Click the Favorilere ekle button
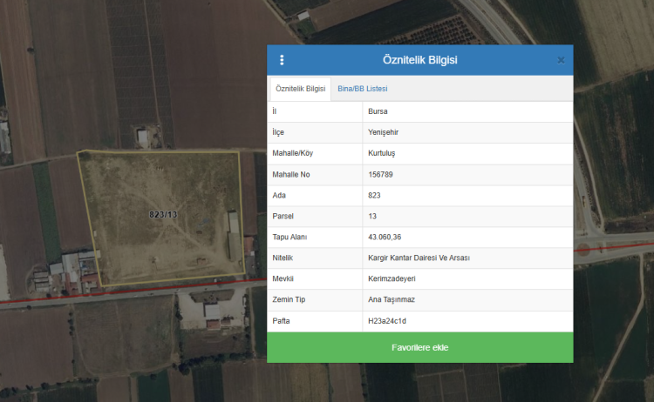This screenshot has height=402, width=654. pos(419,347)
